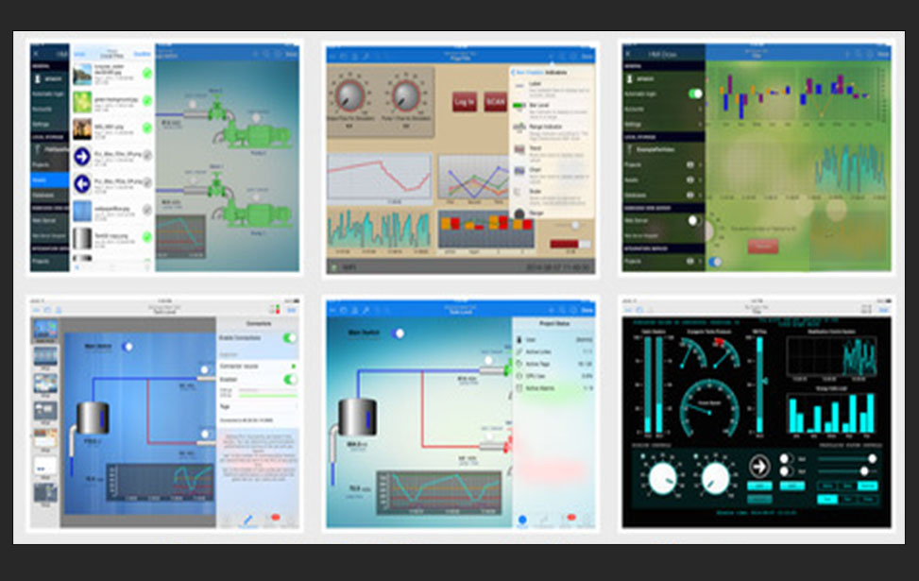919x581 pixels.
Task: Click the right-pointing blue arrow file thumbnail
Action: tap(82, 155)
